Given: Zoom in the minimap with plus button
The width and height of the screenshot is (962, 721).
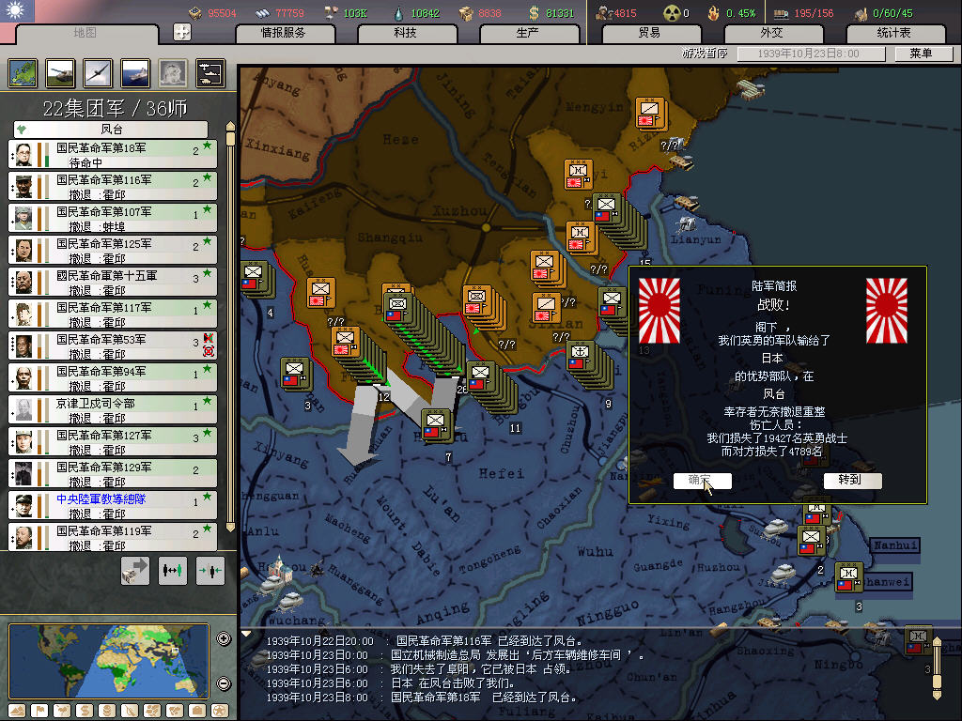Looking at the screenshot, I should tap(224, 639).
